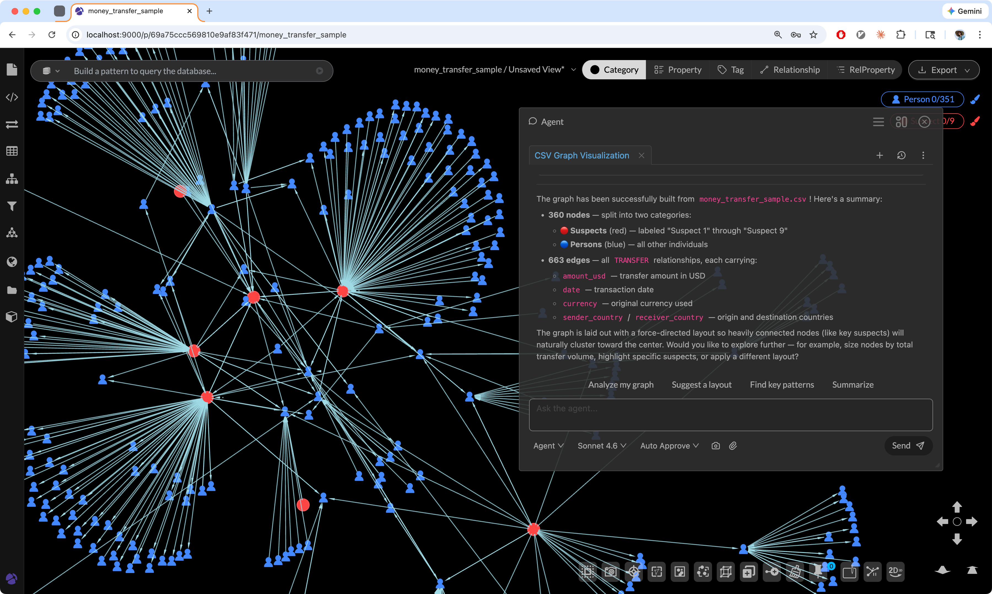Click the drawing tablet pen tool
This screenshot has width=992, height=594.
850,572
